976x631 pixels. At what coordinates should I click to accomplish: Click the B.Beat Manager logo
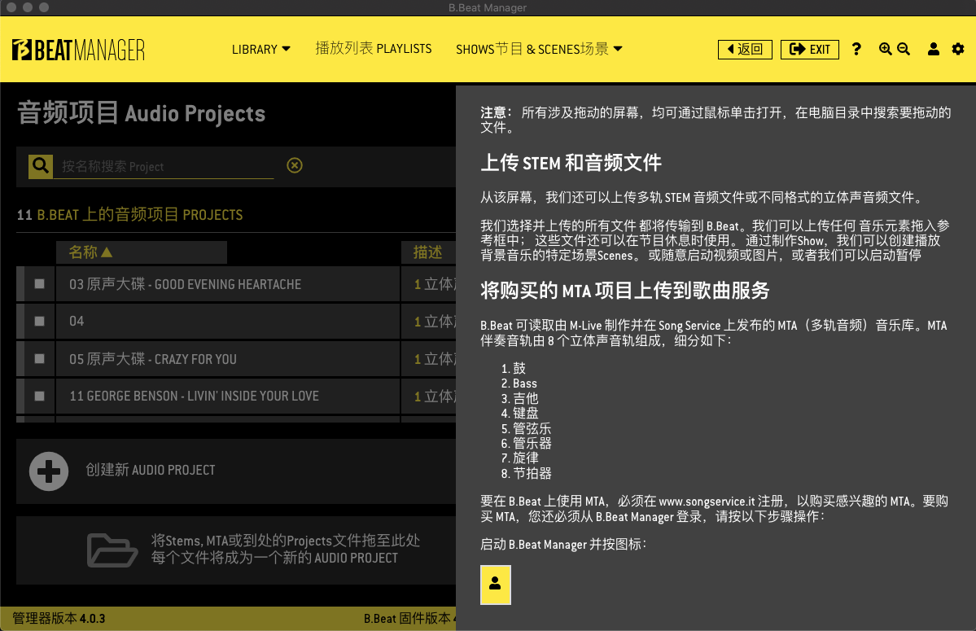click(78, 50)
